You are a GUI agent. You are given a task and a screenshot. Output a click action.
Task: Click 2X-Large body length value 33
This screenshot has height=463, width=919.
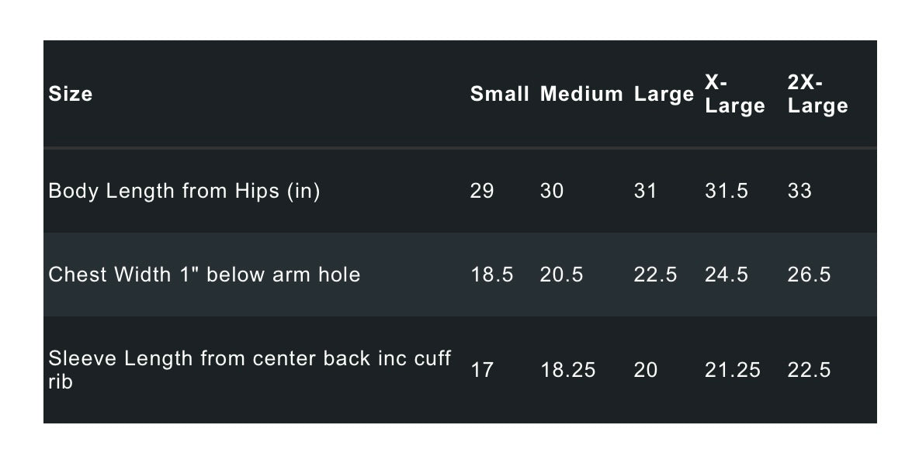pos(799,191)
